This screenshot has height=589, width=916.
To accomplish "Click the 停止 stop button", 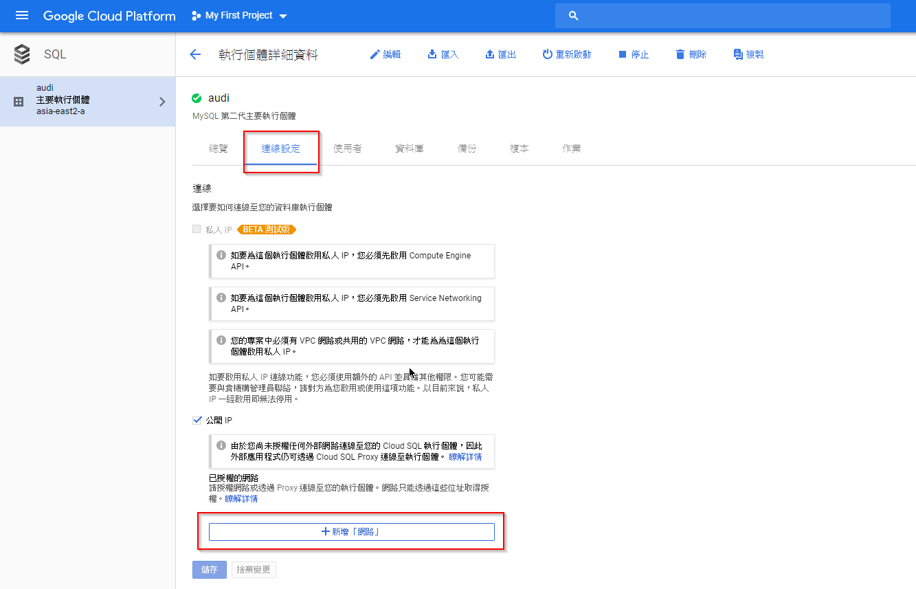I will pos(633,54).
